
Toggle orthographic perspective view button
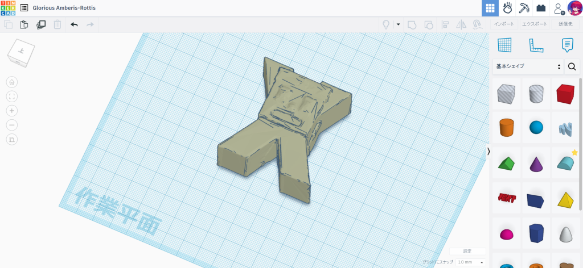click(12, 140)
